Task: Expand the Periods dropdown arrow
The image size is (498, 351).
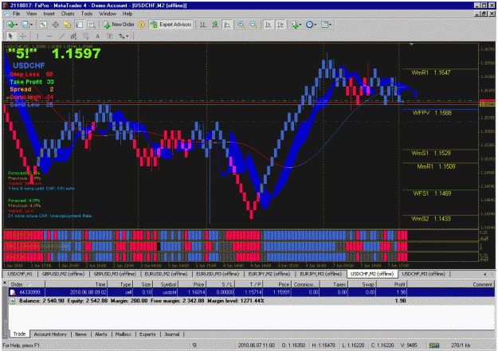Action: [315, 25]
